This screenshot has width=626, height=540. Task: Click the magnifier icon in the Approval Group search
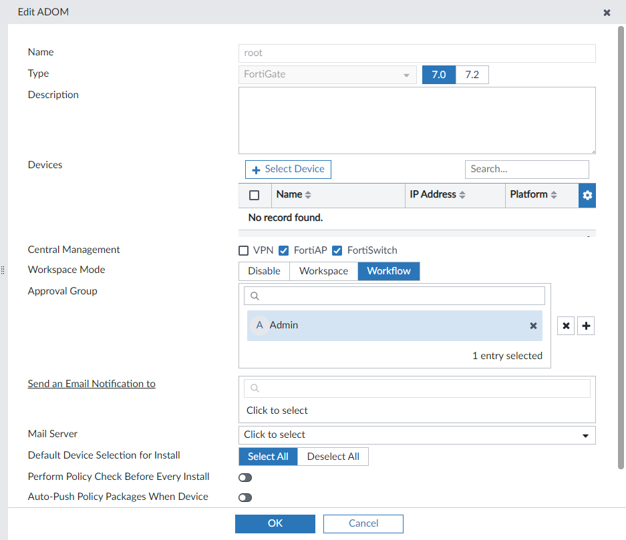click(x=255, y=295)
